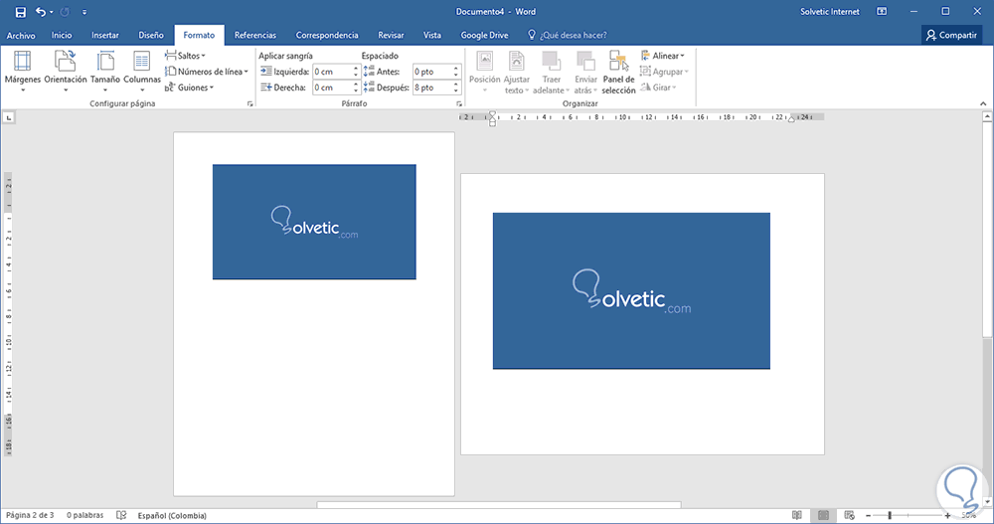Open the Alinear dropdown menu
The width and height of the screenshot is (994, 524).
click(664, 56)
